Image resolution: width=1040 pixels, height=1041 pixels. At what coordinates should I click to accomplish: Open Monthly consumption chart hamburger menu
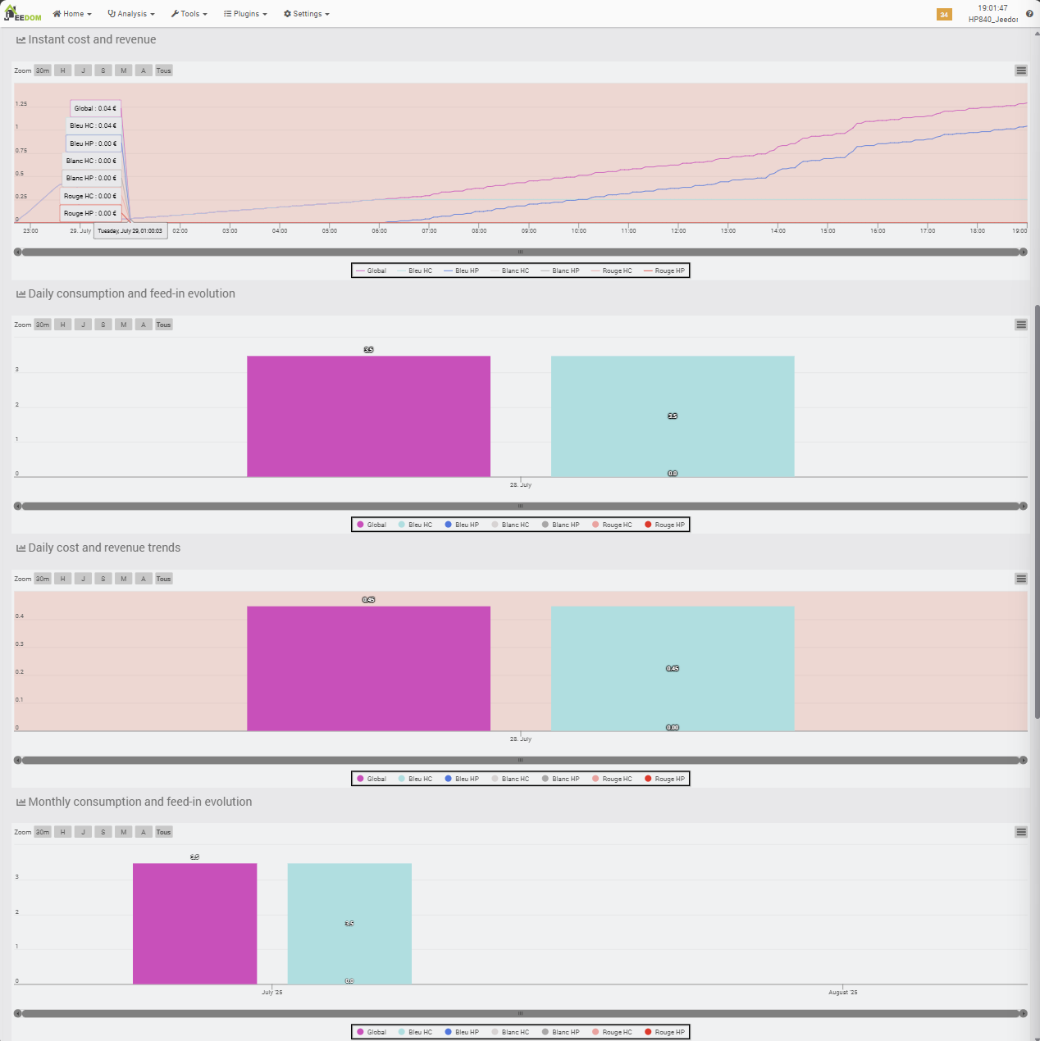[x=1021, y=832]
